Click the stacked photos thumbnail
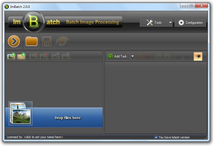This screenshot has width=214, height=146. pyautogui.click(x=20, y=113)
